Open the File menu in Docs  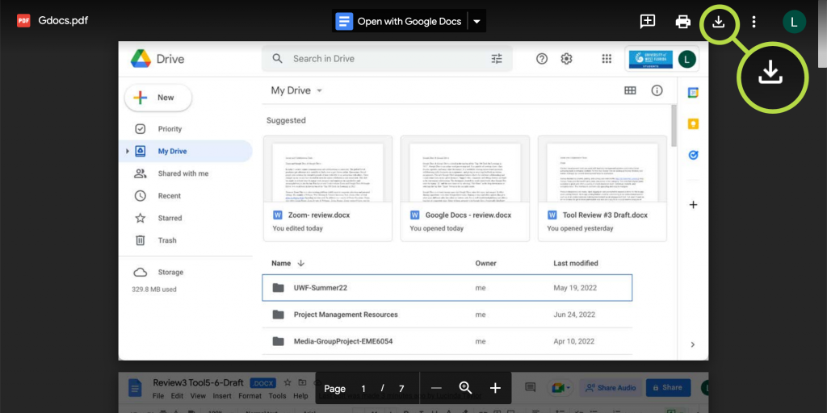[x=158, y=396]
